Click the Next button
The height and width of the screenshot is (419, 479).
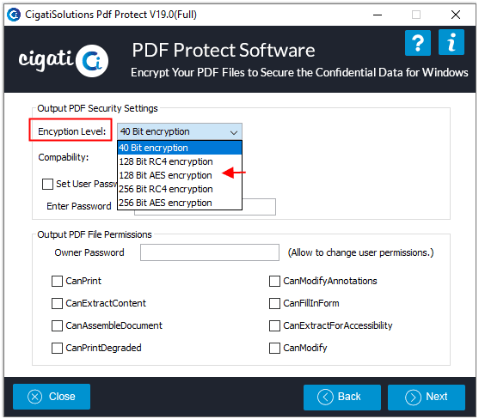pos(427,397)
